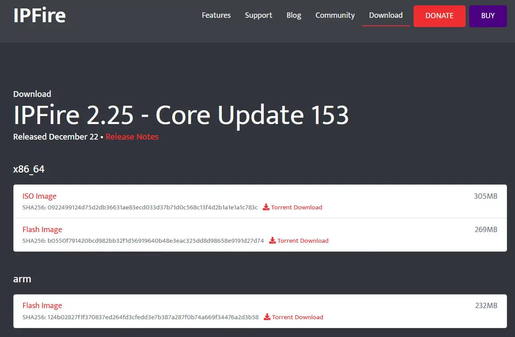The image size is (515, 337).
Task: Click the IPFire logo
Action: pos(40,16)
